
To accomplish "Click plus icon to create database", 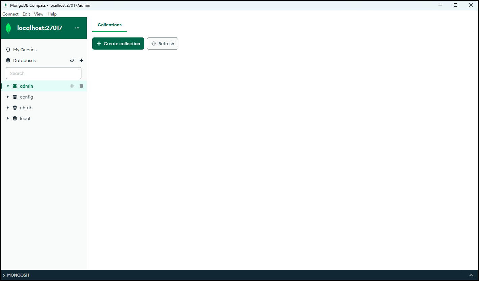I will pos(81,61).
